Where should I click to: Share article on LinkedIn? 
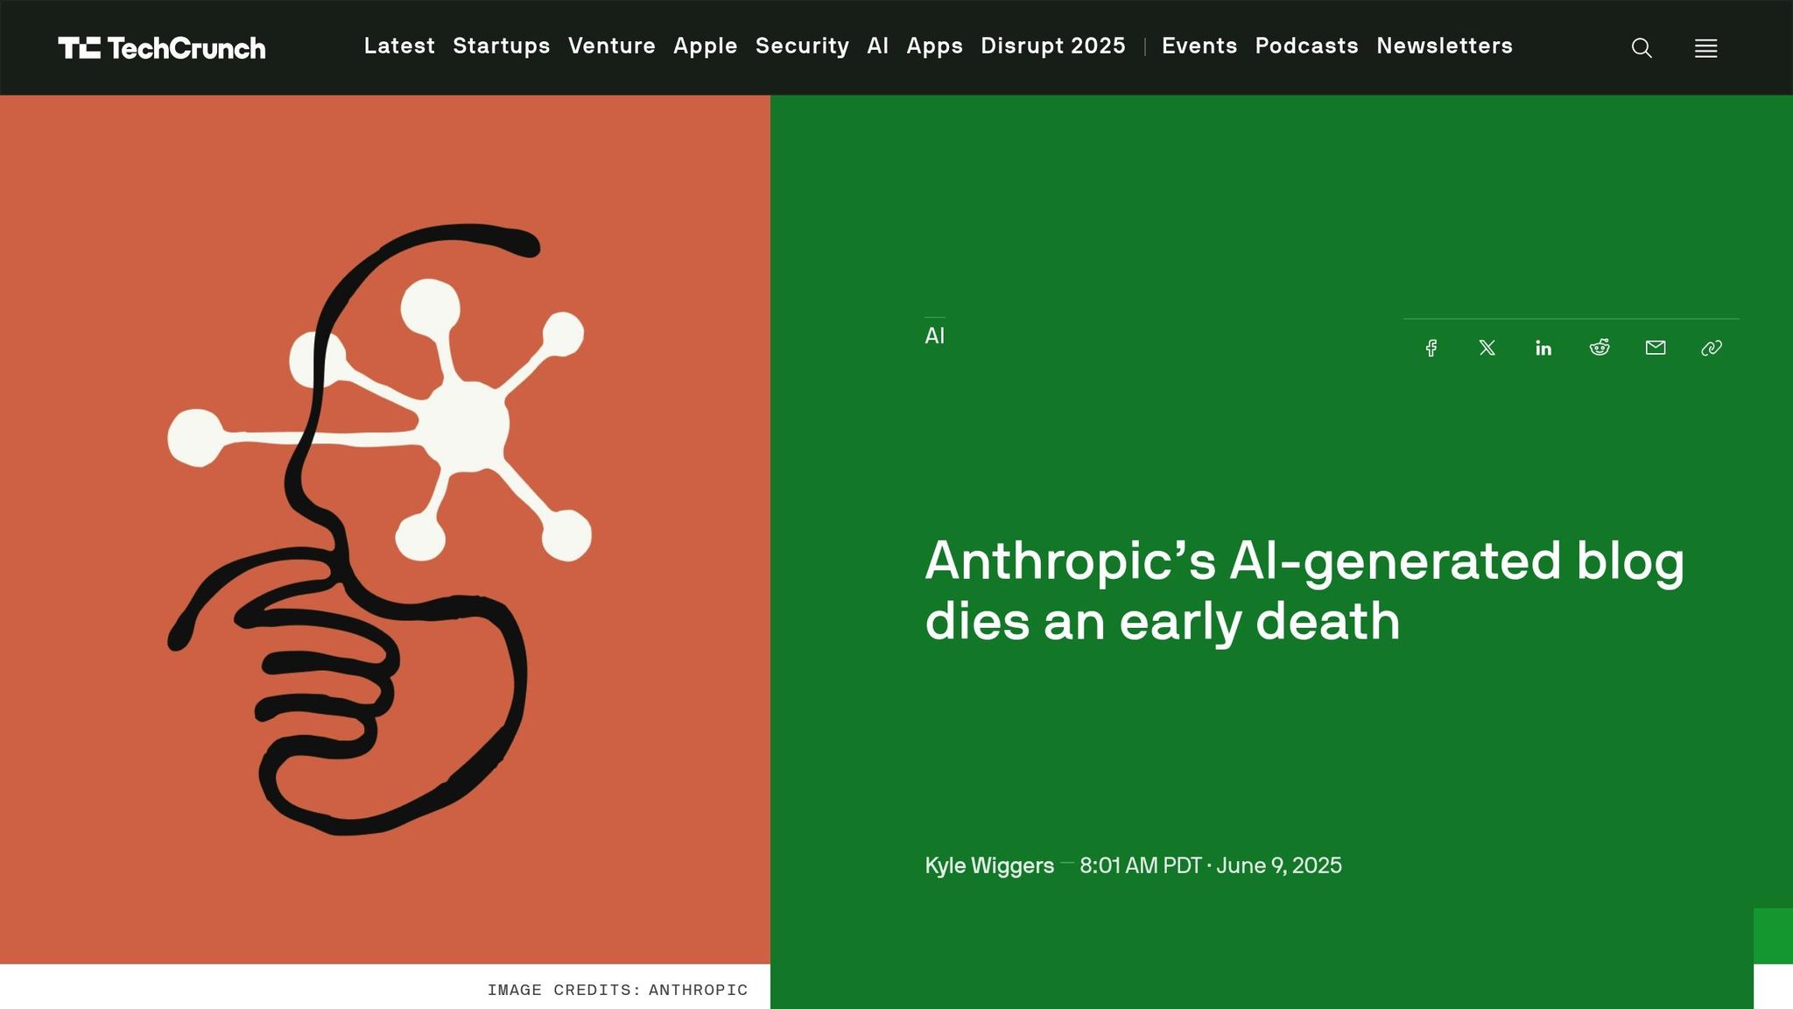tap(1543, 348)
